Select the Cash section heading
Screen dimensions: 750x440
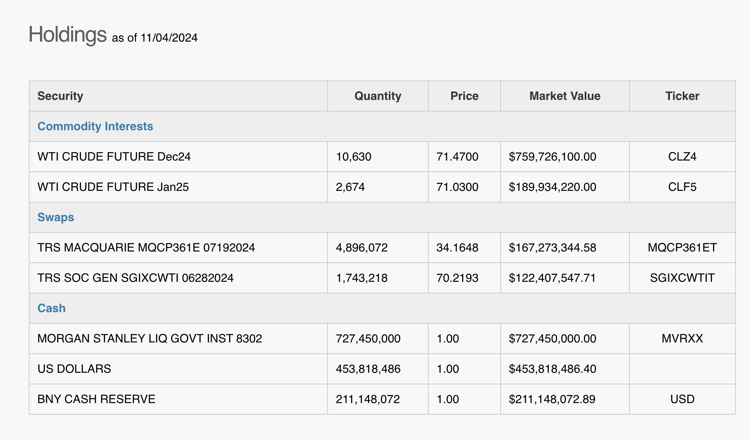pyautogui.click(x=51, y=308)
